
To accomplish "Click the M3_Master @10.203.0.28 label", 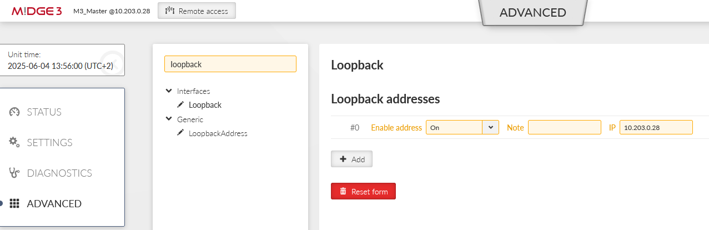I will [112, 11].
